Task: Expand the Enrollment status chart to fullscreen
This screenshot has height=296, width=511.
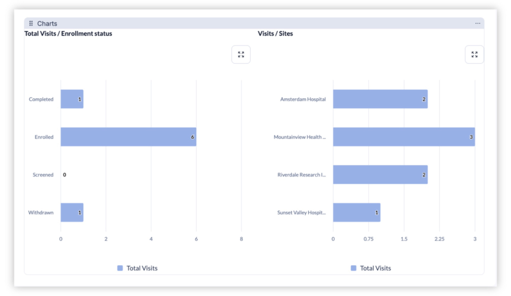Action: click(241, 54)
